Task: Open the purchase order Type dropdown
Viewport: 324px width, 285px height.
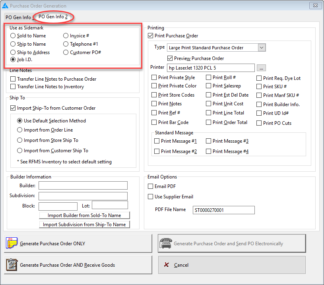Action: tap(261, 47)
